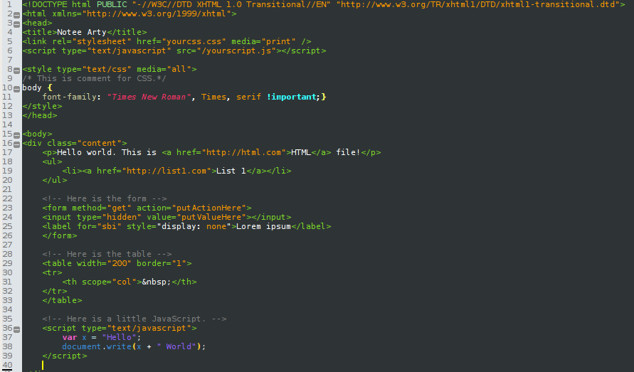Collapse the div content fold at line 16
This screenshot has height=372, width=634.
click(16, 144)
